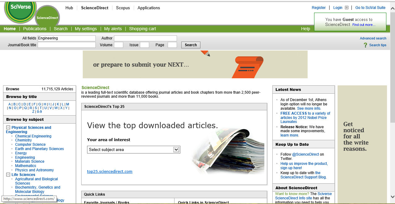Open the Materials Science subject
Image resolution: width=395 pixels, height=204 pixels.
click(x=30, y=161)
